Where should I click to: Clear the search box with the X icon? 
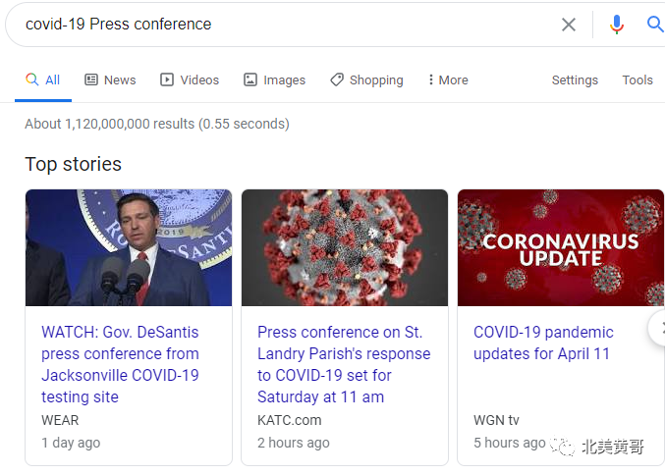tap(569, 25)
